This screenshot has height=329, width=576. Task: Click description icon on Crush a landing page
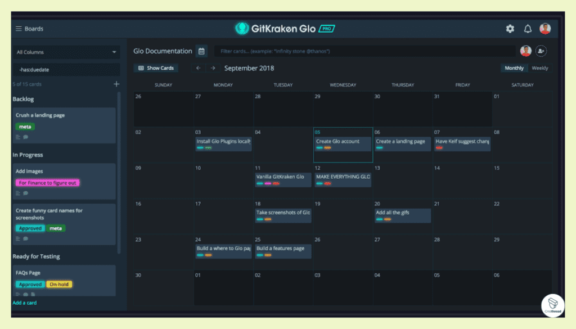[x=18, y=137]
